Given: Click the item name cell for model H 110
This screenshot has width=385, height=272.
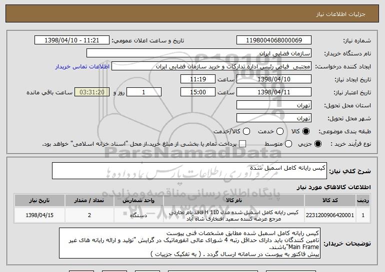Looking at the screenshot, I should point(234,215).
